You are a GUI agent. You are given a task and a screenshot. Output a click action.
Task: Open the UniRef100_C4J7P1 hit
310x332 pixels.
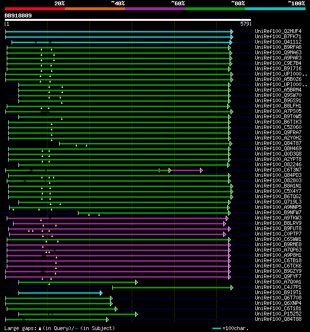[278, 287]
